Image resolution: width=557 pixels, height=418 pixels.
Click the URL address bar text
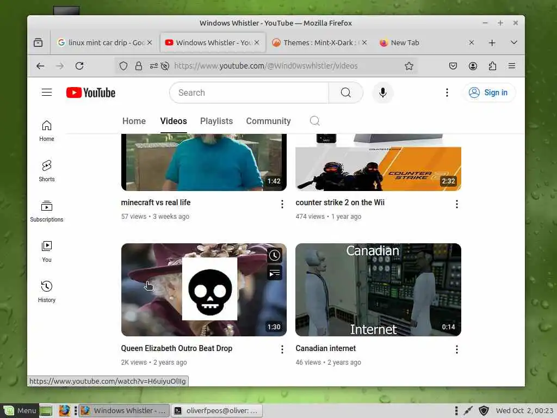[x=265, y=66]
